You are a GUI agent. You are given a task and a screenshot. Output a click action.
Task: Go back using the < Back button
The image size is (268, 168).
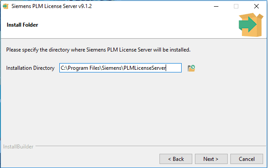[x=176, y=159]
